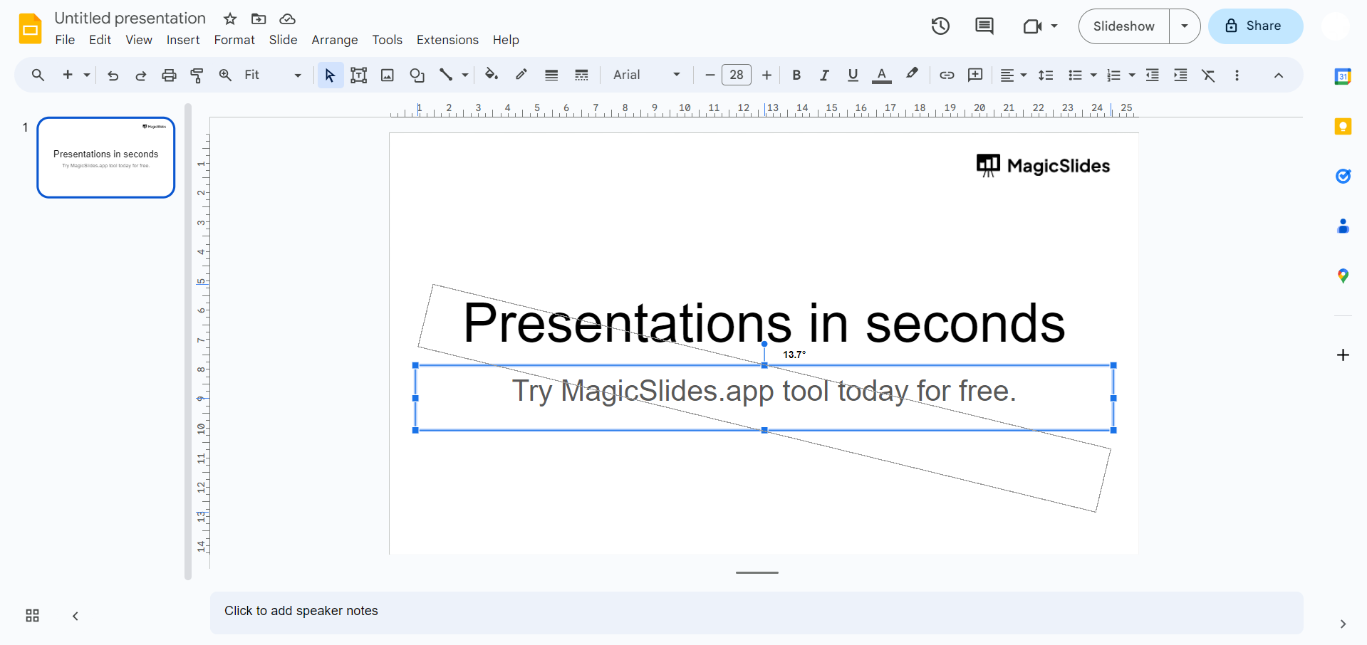Open Google Keep in side panel
This screenshot has width=1367, height=645.
[x=1343, y=127]
